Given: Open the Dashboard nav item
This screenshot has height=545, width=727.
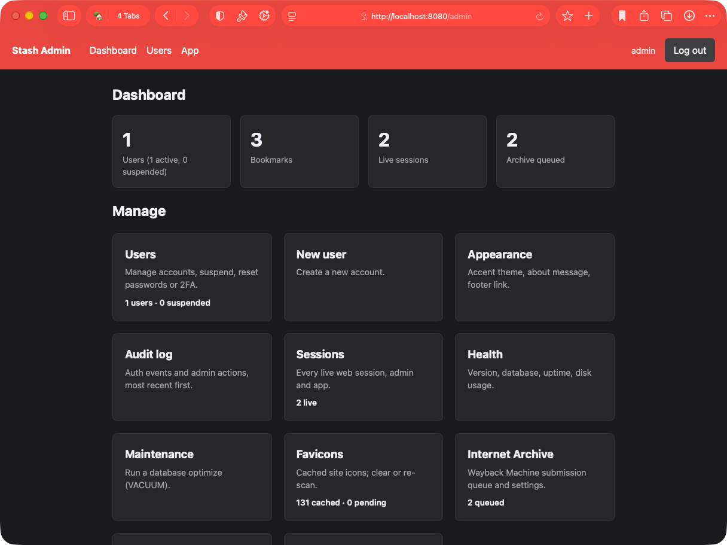Looking at the screenshot, I should (113, 51).
